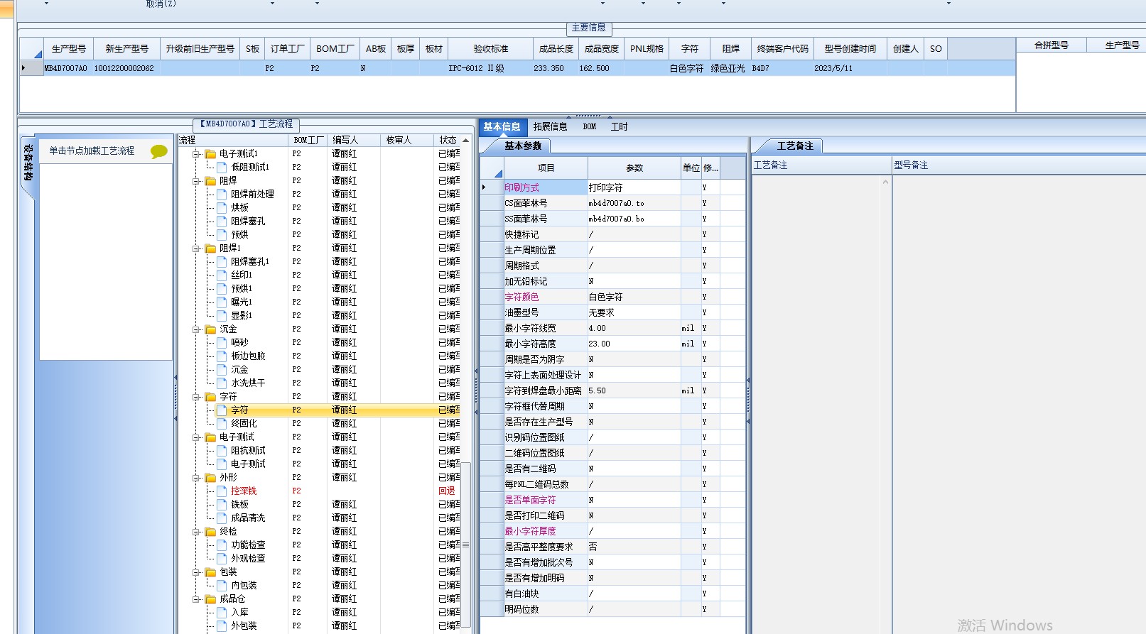This screenshot has width=1146, height=634.
Task: Click the 验收标准 column header
Action: tap(491, 48)
